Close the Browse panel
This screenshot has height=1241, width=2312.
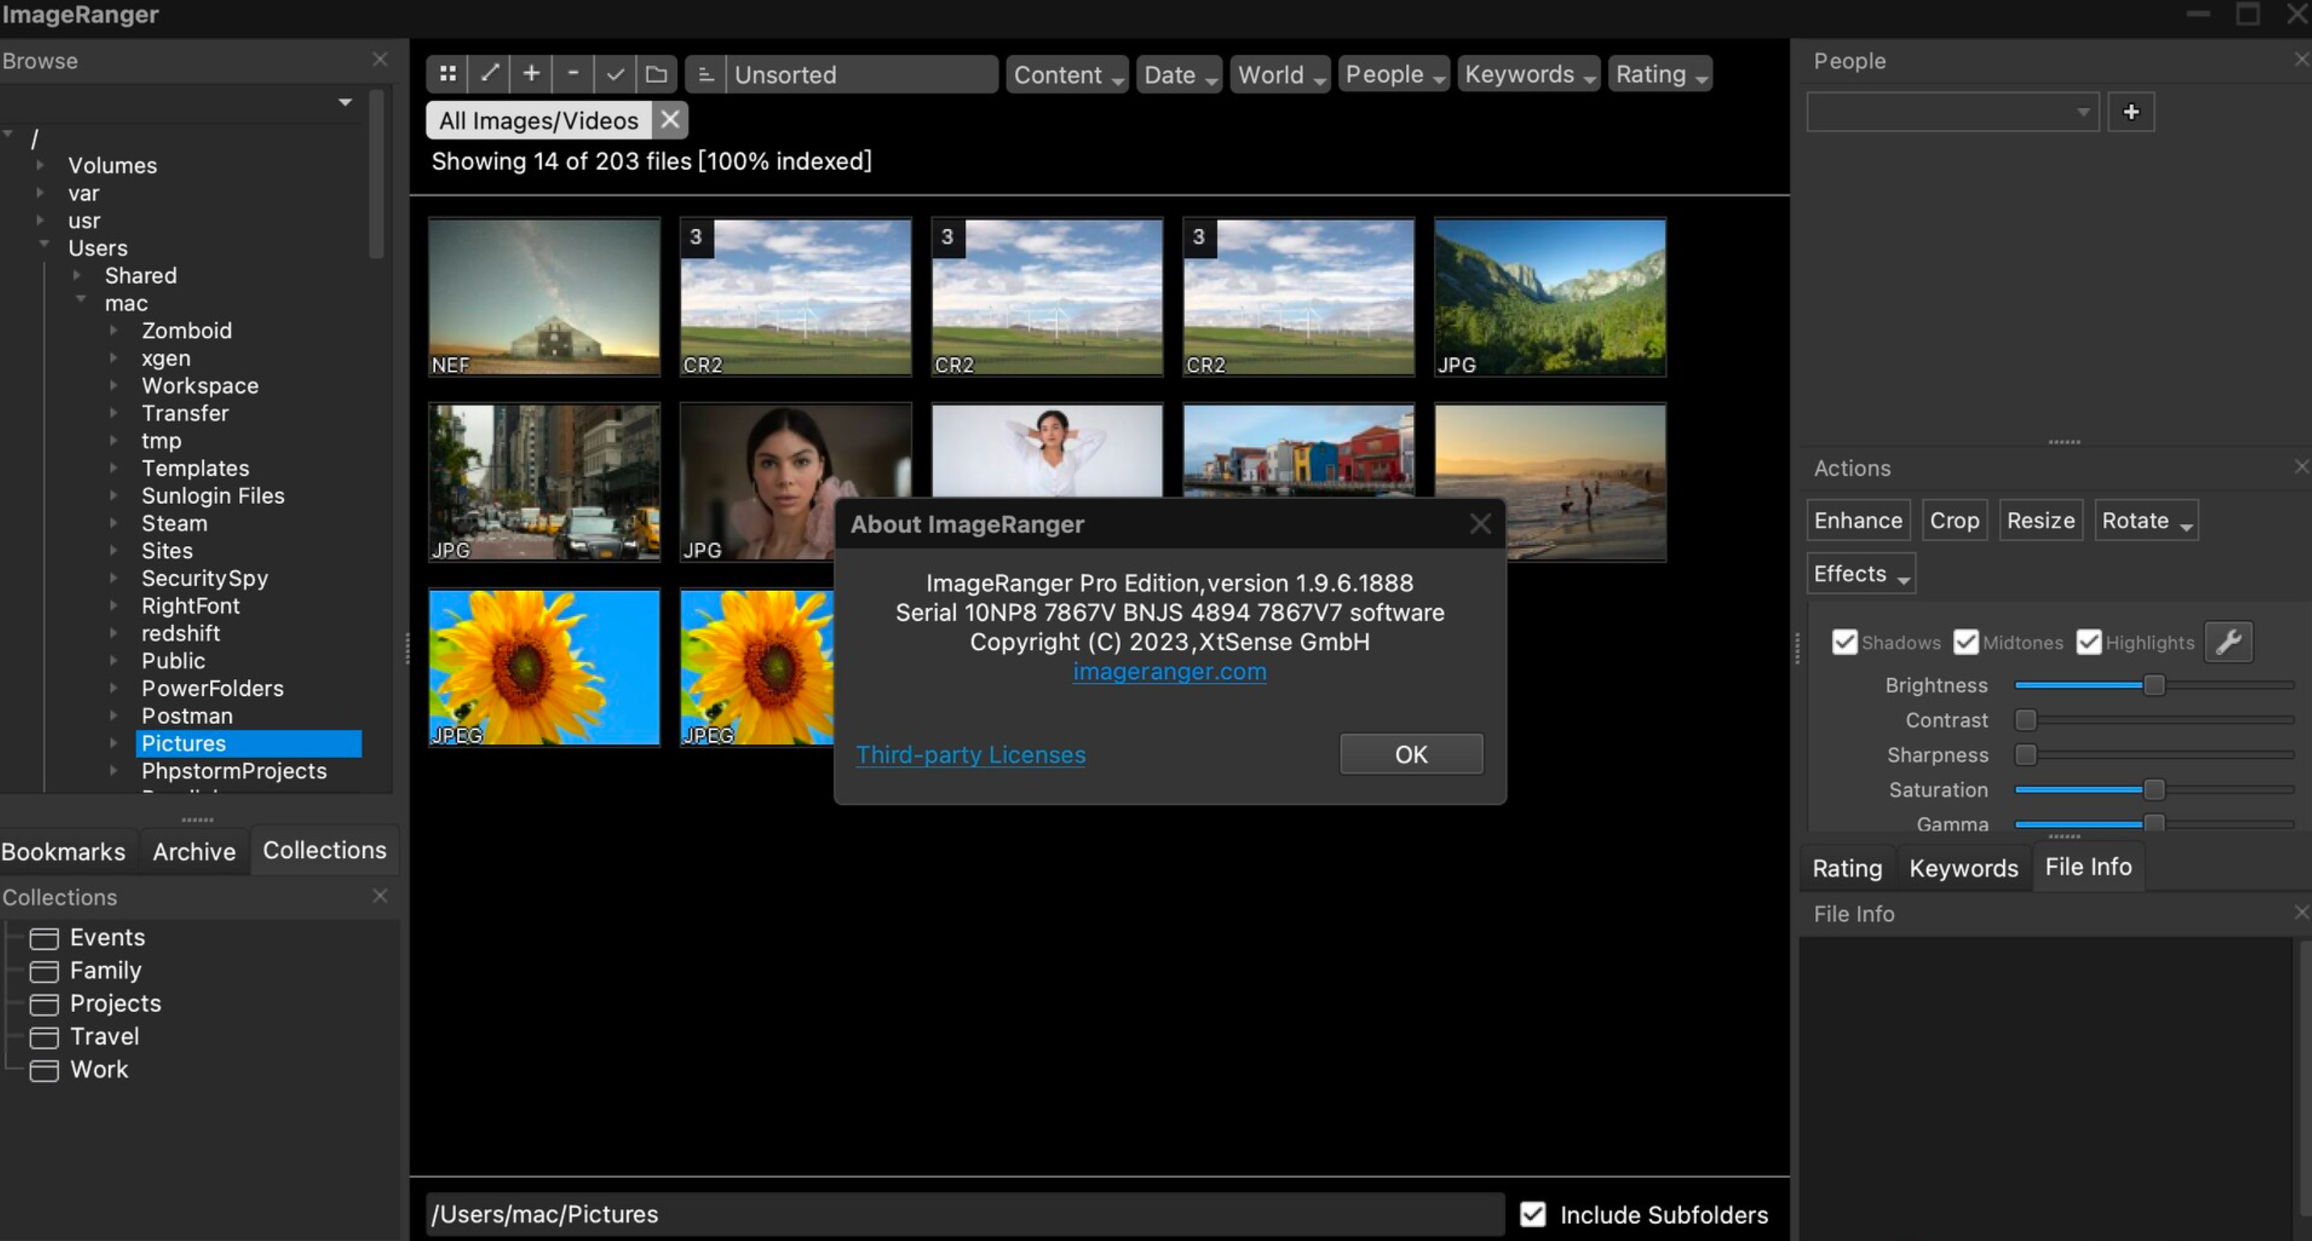point(379,59)
